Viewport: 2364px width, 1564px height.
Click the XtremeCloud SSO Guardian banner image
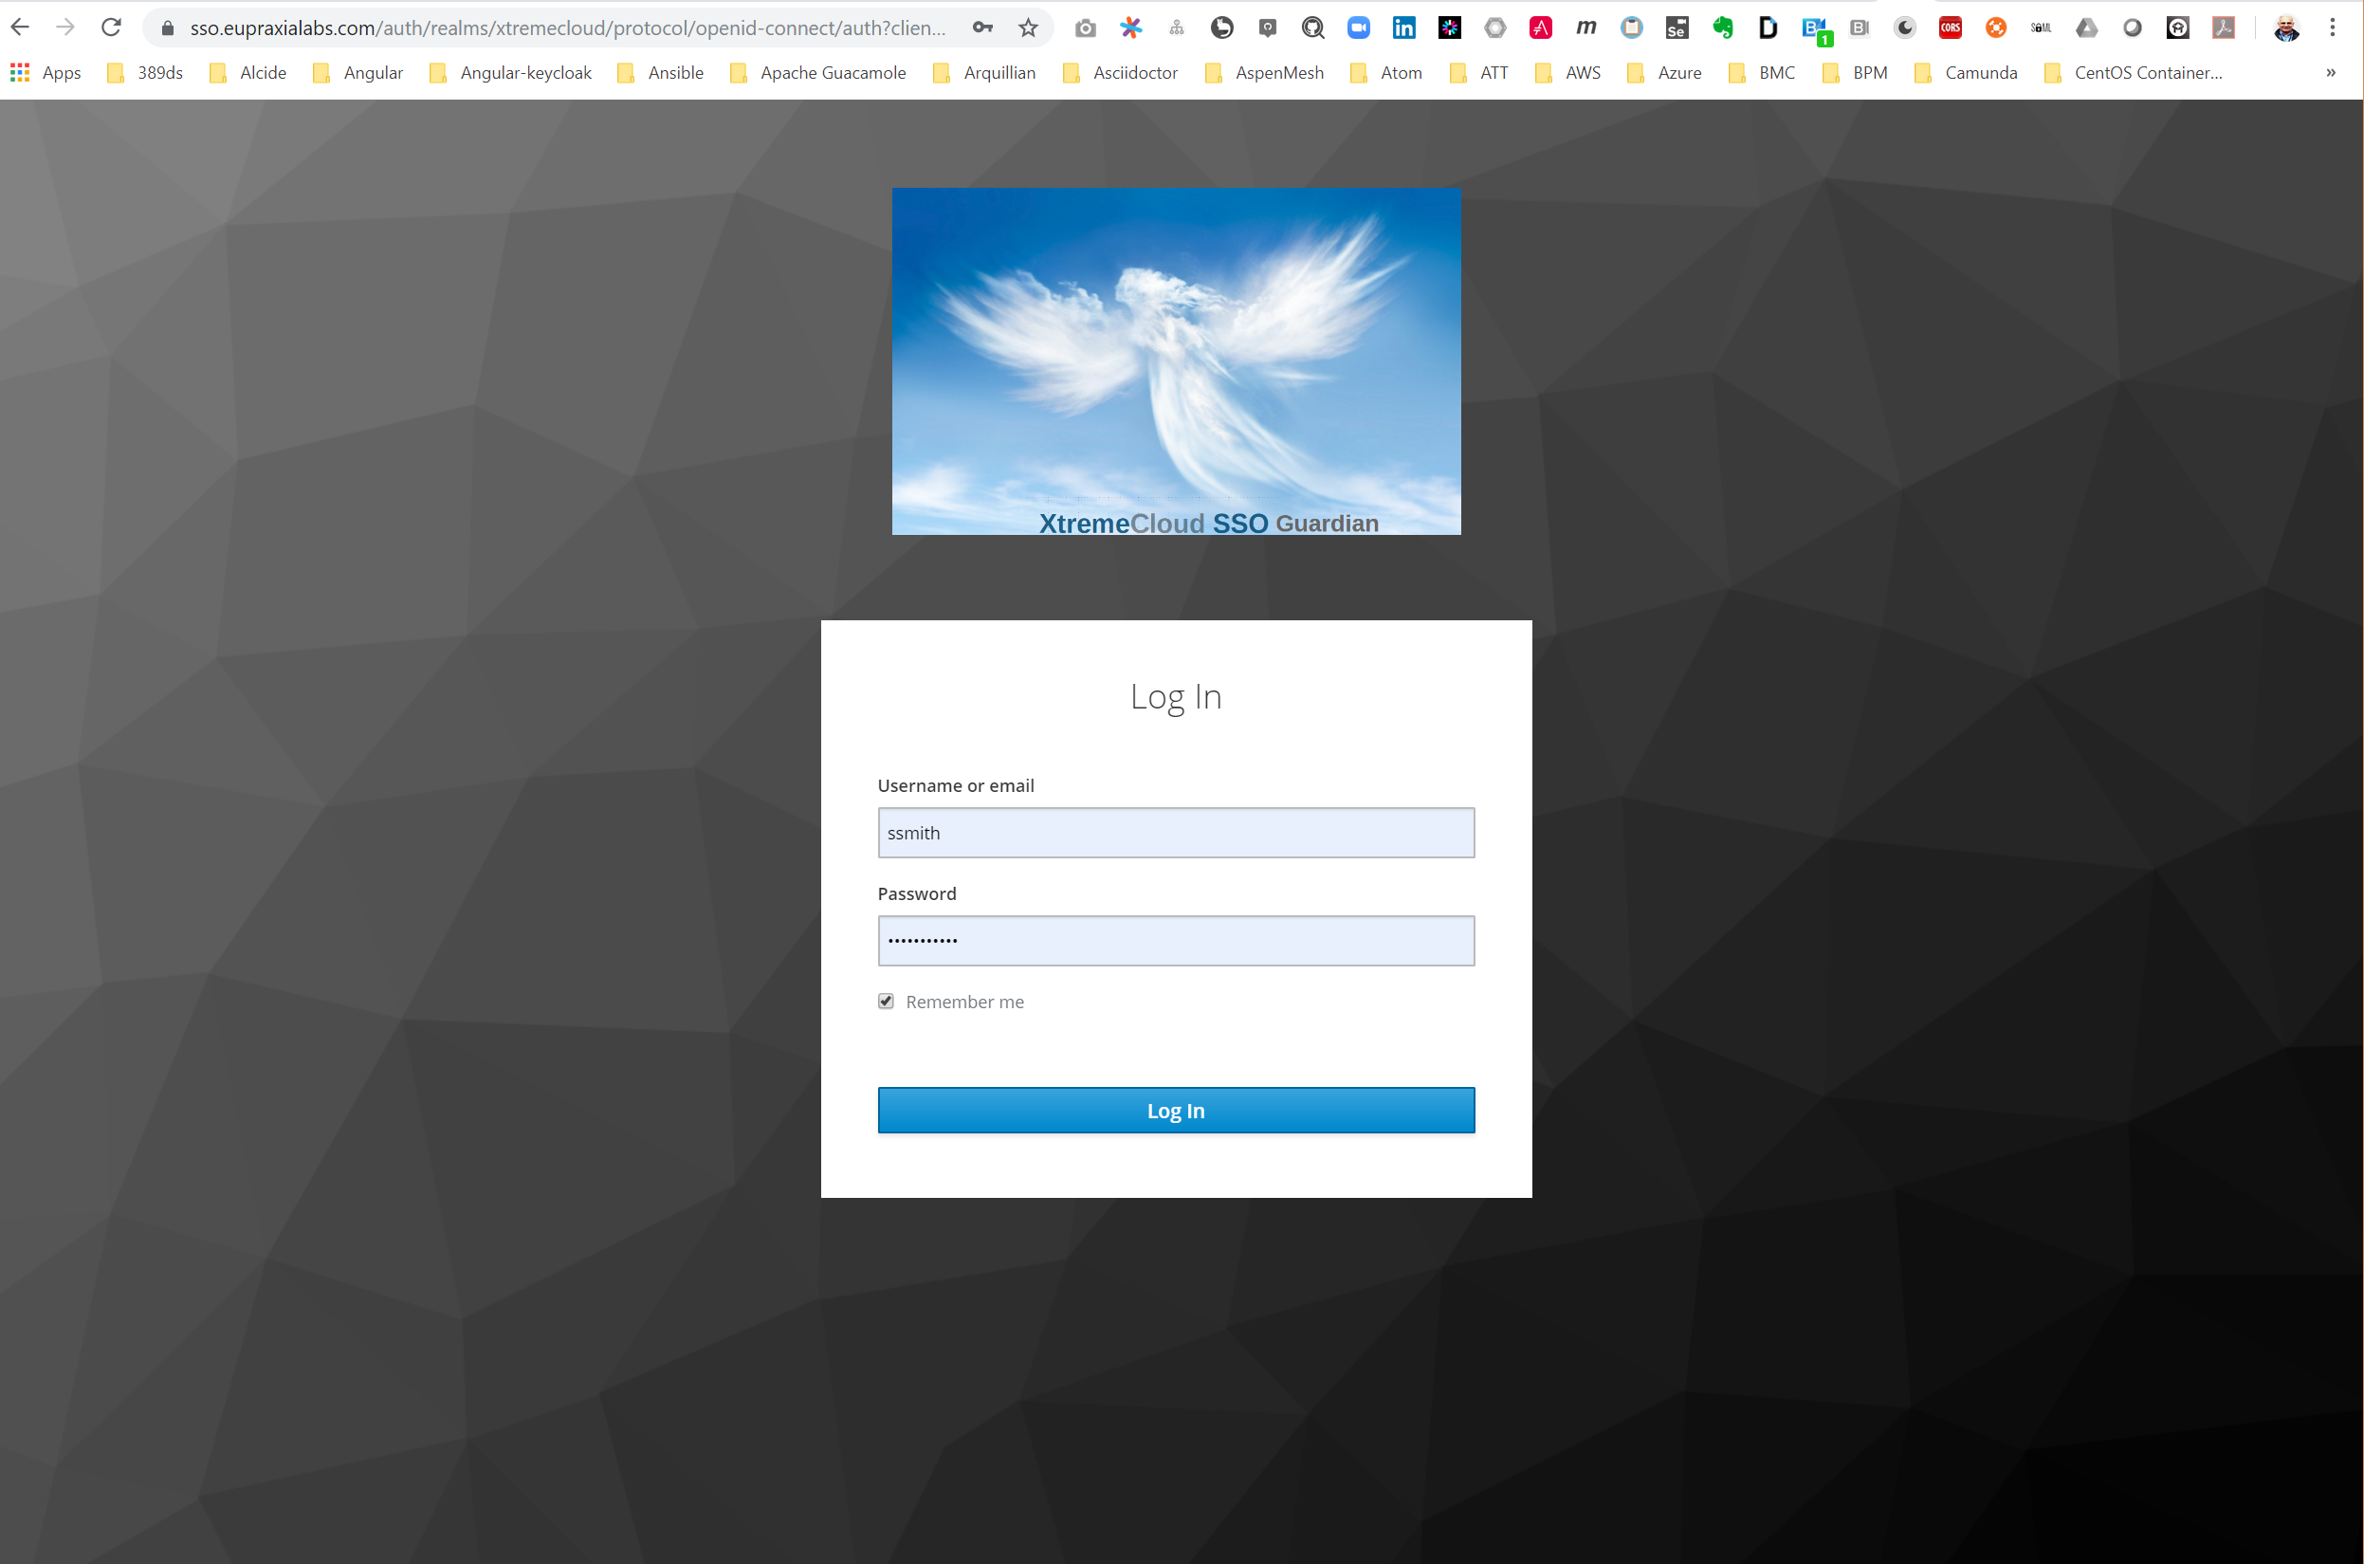tap(1177, 361)
